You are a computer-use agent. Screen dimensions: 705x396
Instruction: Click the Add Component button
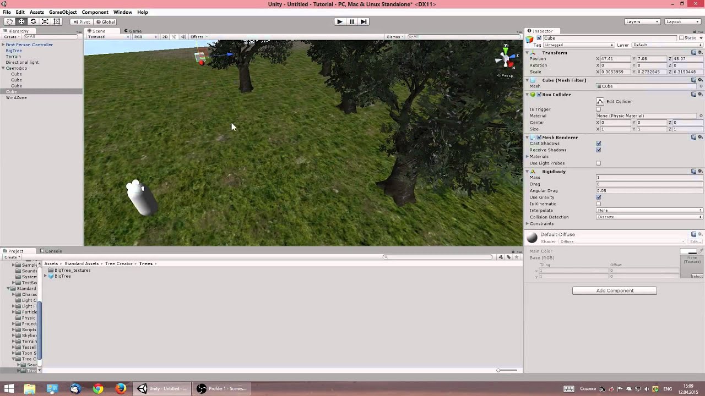(x=615, y=290)
